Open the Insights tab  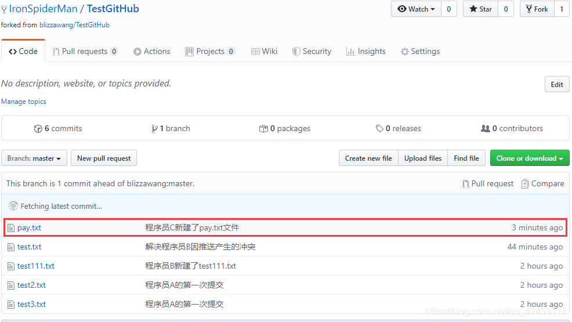pyautogui.click(x=366, y=52)
